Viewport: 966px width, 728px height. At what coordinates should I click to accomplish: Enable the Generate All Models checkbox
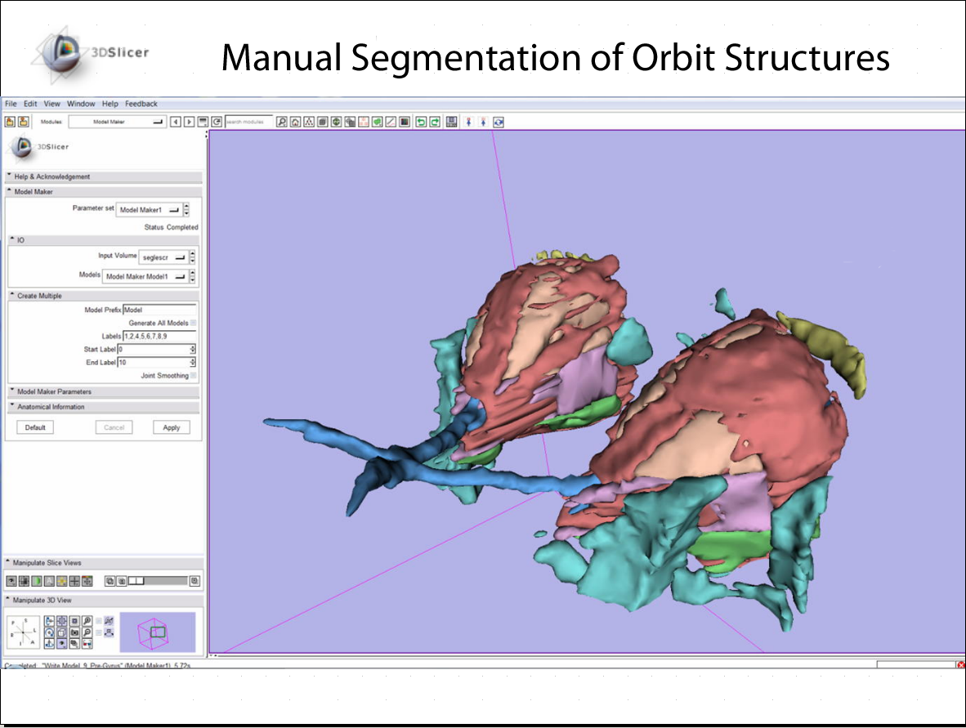coord(193,324)
